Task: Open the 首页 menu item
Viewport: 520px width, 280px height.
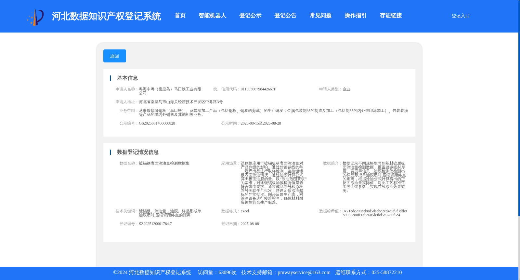Action: click(180, 16)
